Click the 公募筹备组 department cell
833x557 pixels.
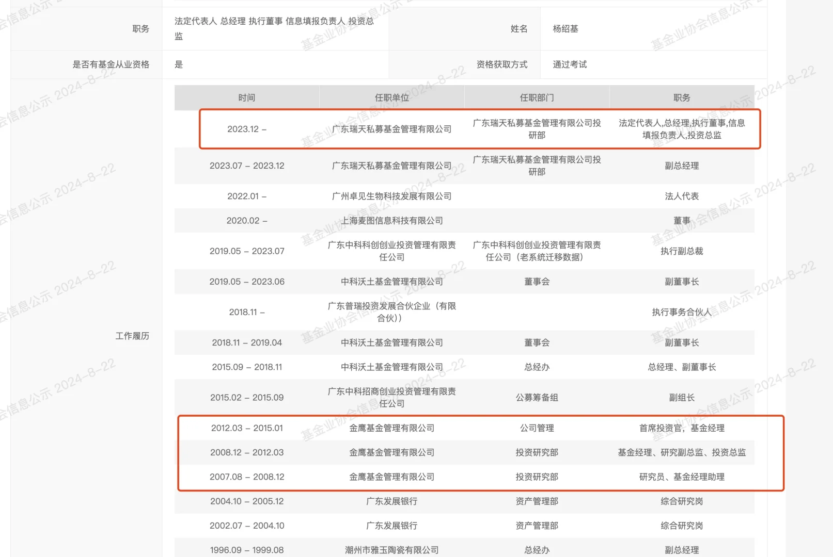click(x=537, y=397)
